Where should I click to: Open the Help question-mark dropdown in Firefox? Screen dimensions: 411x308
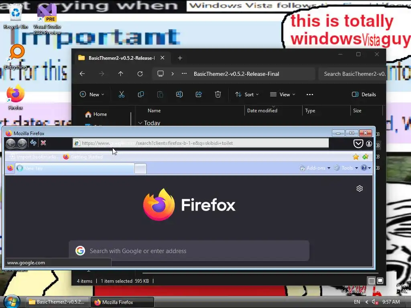coord(366,168)
